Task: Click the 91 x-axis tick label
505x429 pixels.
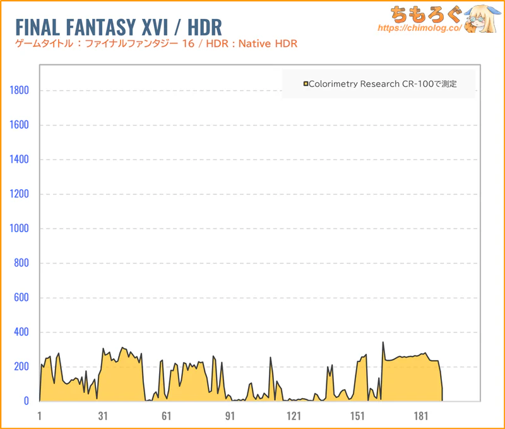Action: 230,416
